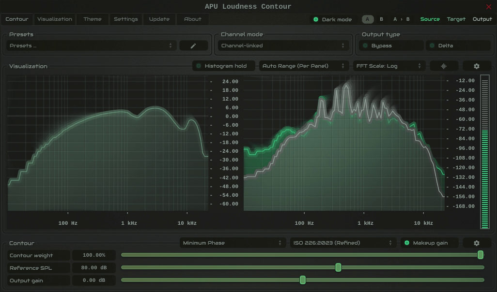The height and width of the screenshot is (292, 497).
Task: Click the waveform icon in Visualization toolbar
Action: pyautogui.click(x=444, y=66)
